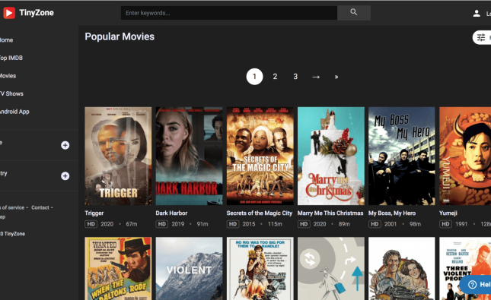
Task: Open TV Shows in sidebar
Action: pyautogui.click(x=11, y=93)
